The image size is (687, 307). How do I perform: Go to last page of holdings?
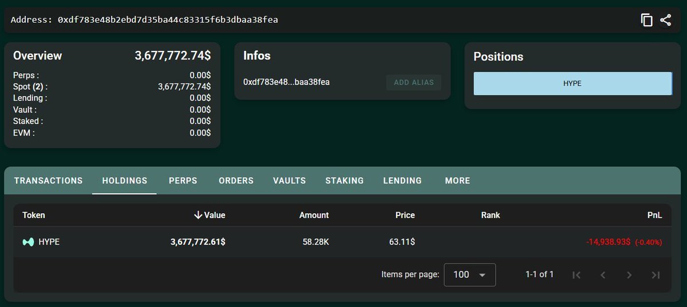point(656,275)
